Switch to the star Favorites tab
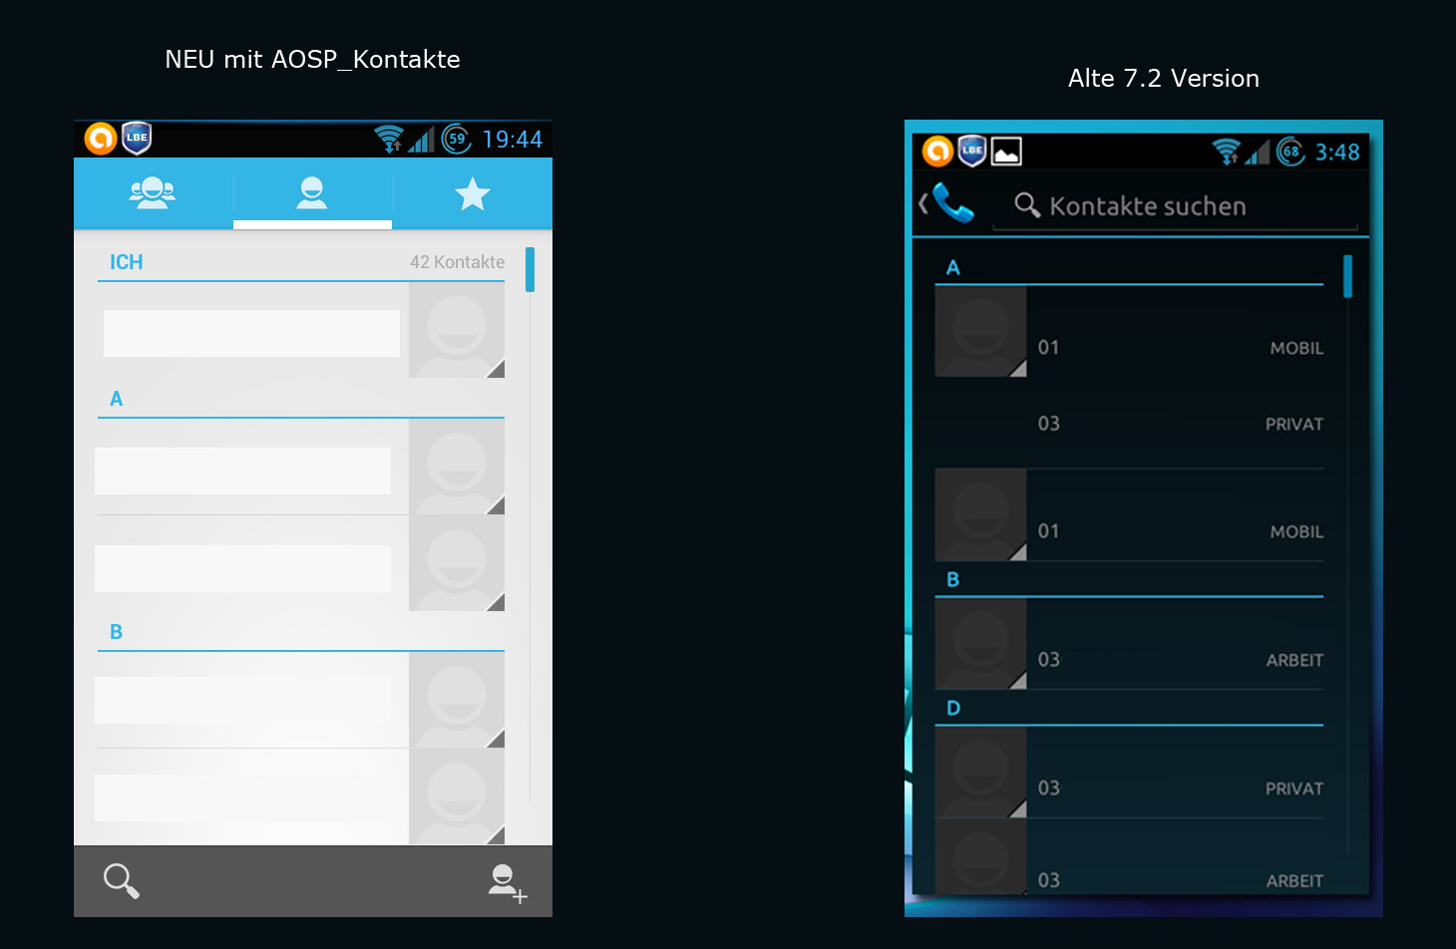This screenshot has height=949, width=1456. (473, 192)
